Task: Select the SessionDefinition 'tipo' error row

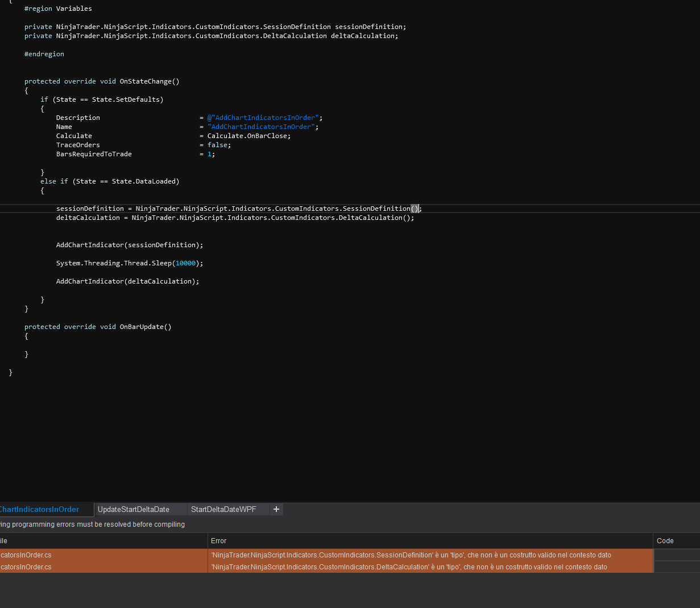Action: [x=326, y=555]
